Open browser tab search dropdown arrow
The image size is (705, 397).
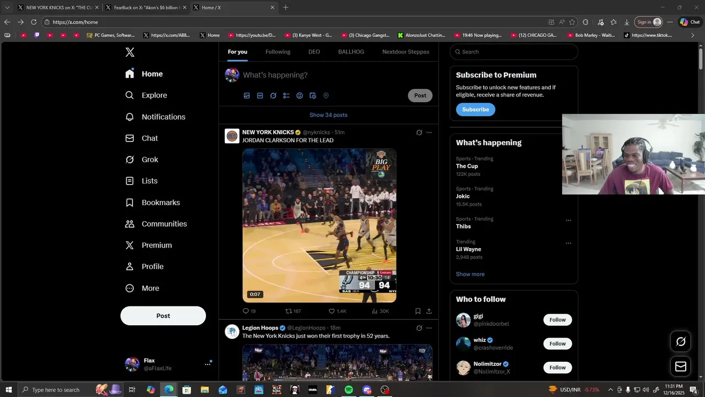coord(7,8)
